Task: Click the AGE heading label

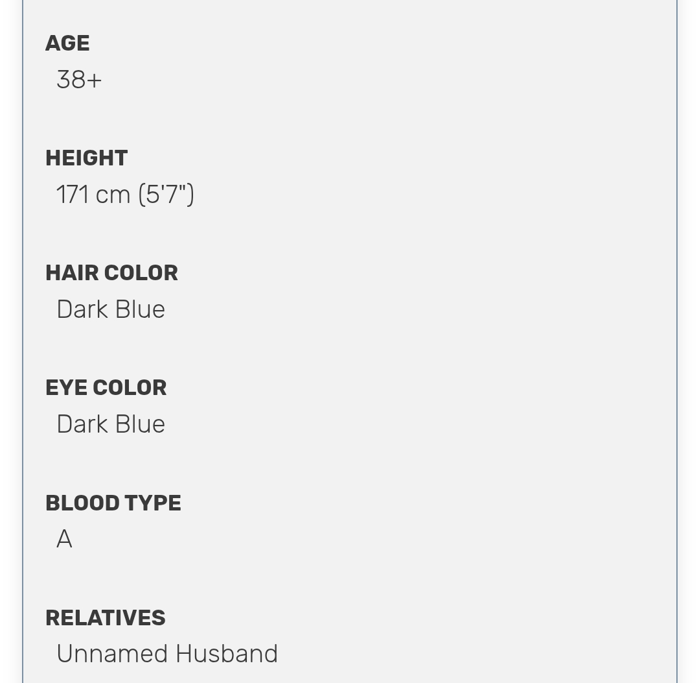Action: tap(67, 43)
